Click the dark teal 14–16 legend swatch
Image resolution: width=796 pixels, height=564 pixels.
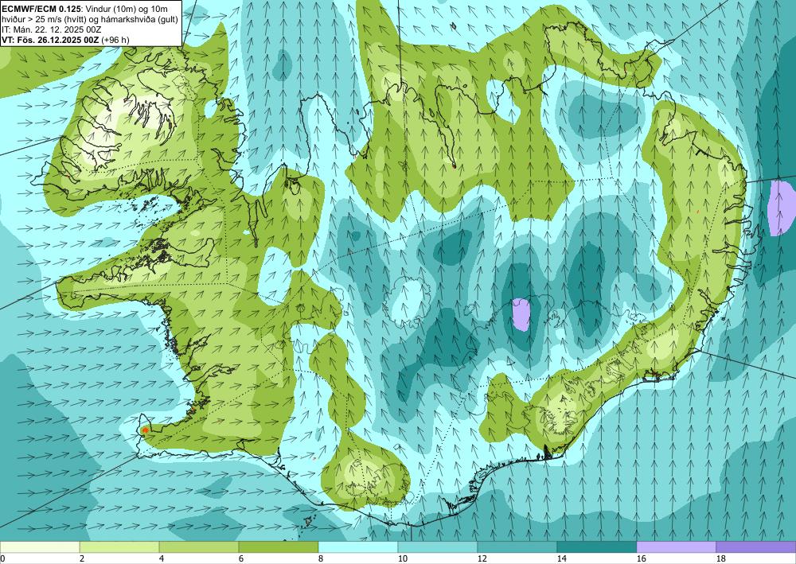click(596, 547)
